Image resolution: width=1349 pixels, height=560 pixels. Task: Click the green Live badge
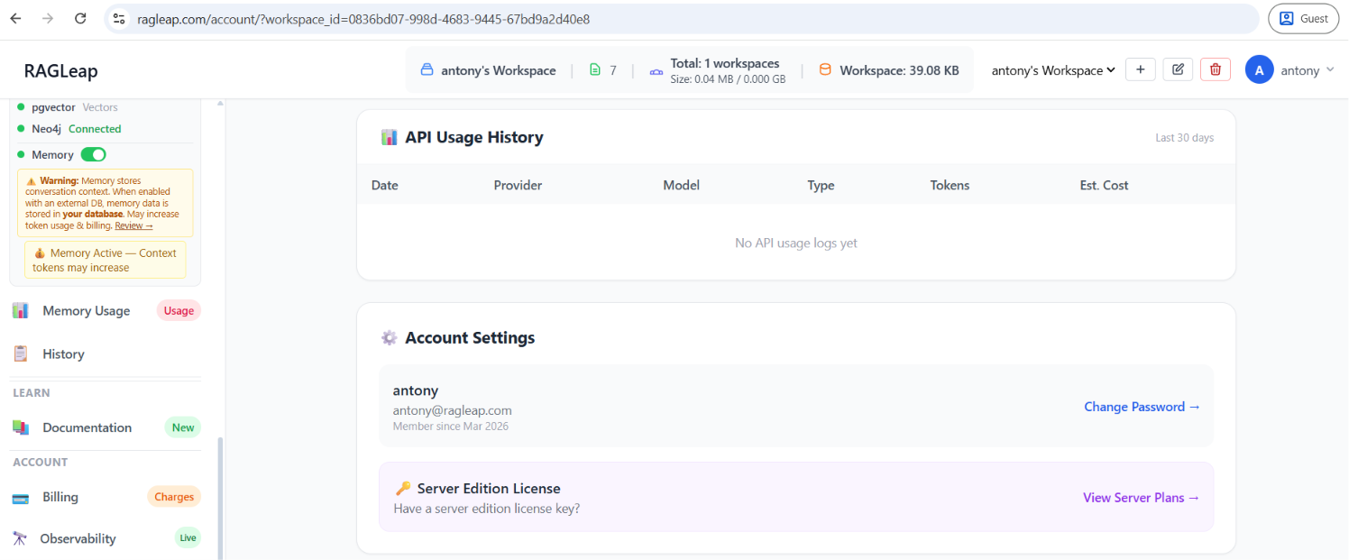point(188,538)
